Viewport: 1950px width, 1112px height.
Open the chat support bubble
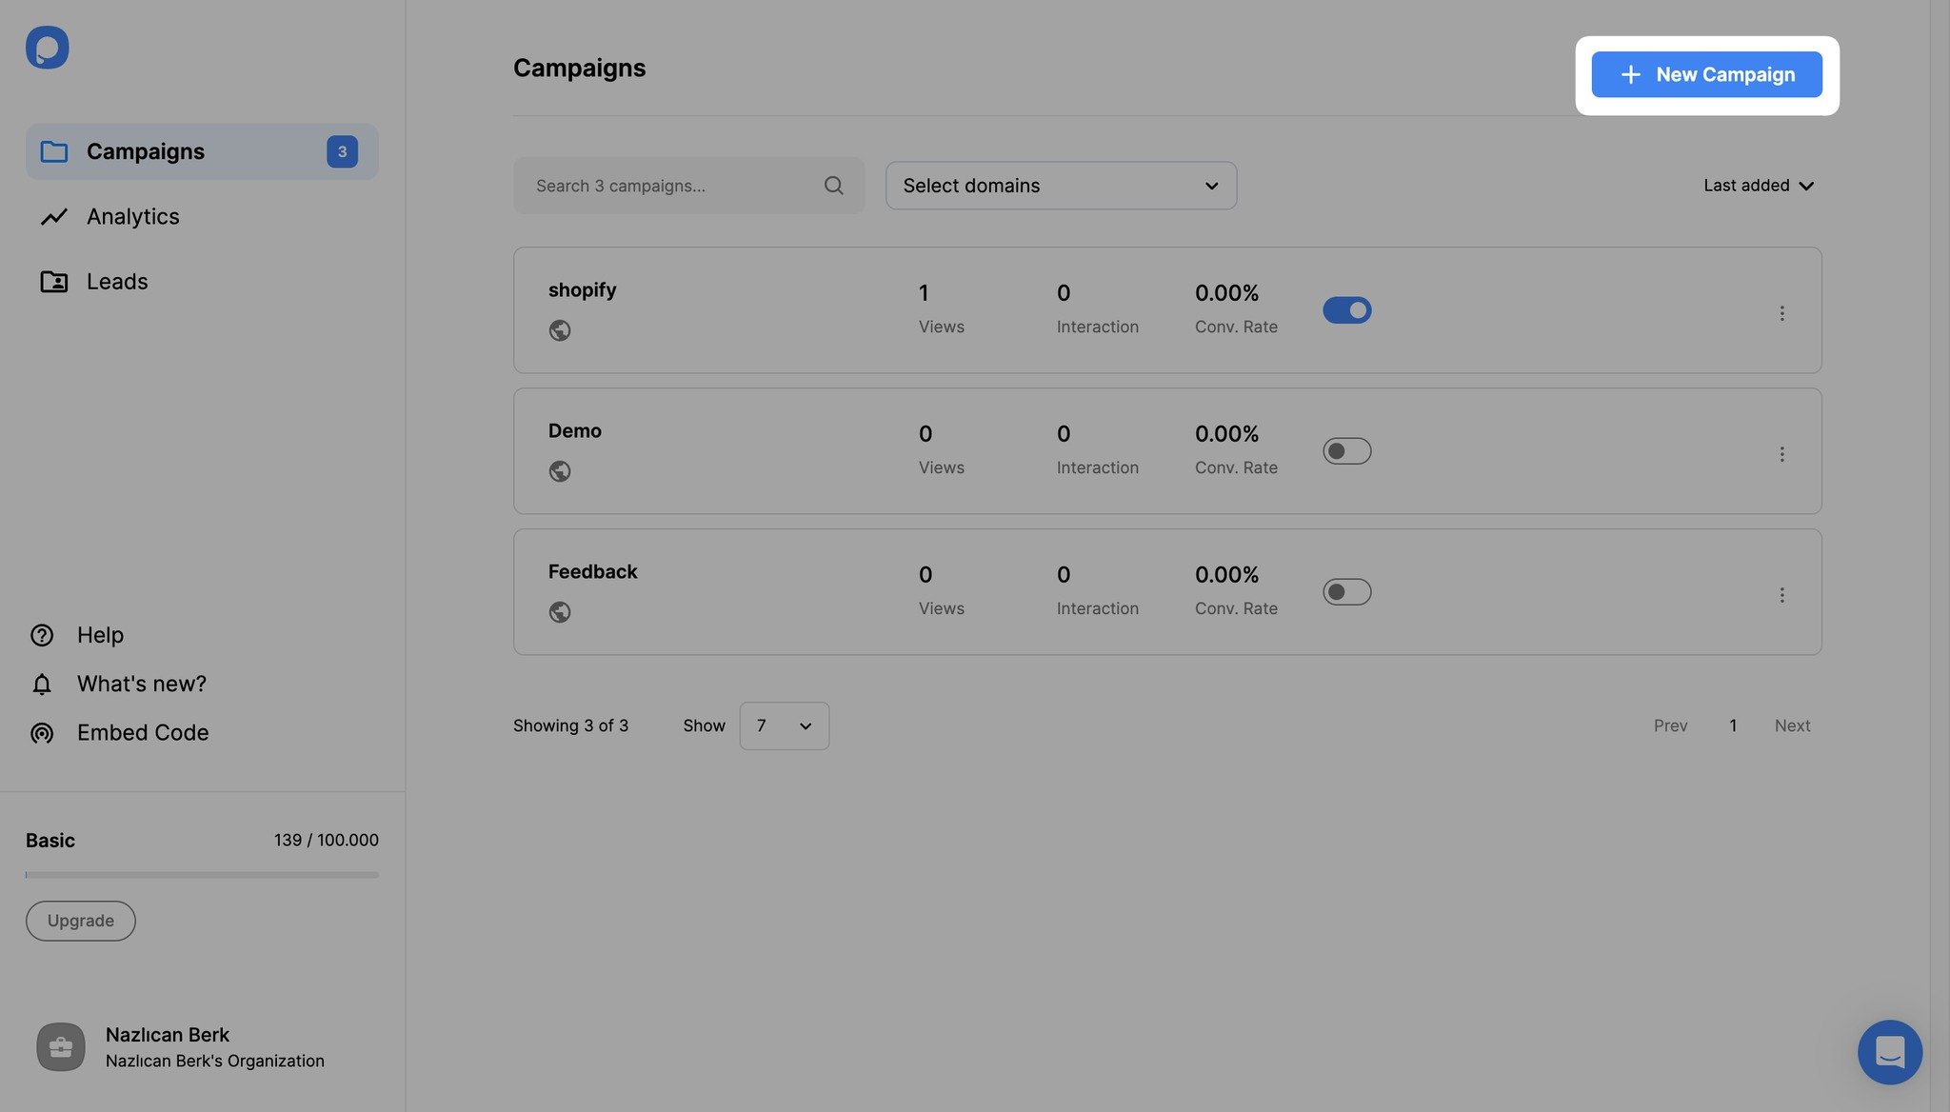point(1889,1052)
